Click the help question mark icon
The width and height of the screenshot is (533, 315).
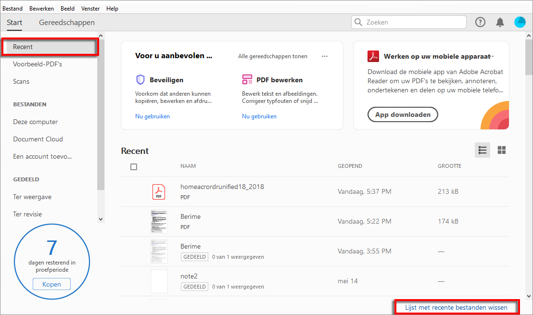point(480,22)
